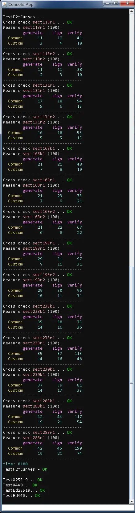This screenshot has height=513, width=135.
Task: Click the 'Cross check sect131r2 ... OK' line
Action: click(38, 117)
